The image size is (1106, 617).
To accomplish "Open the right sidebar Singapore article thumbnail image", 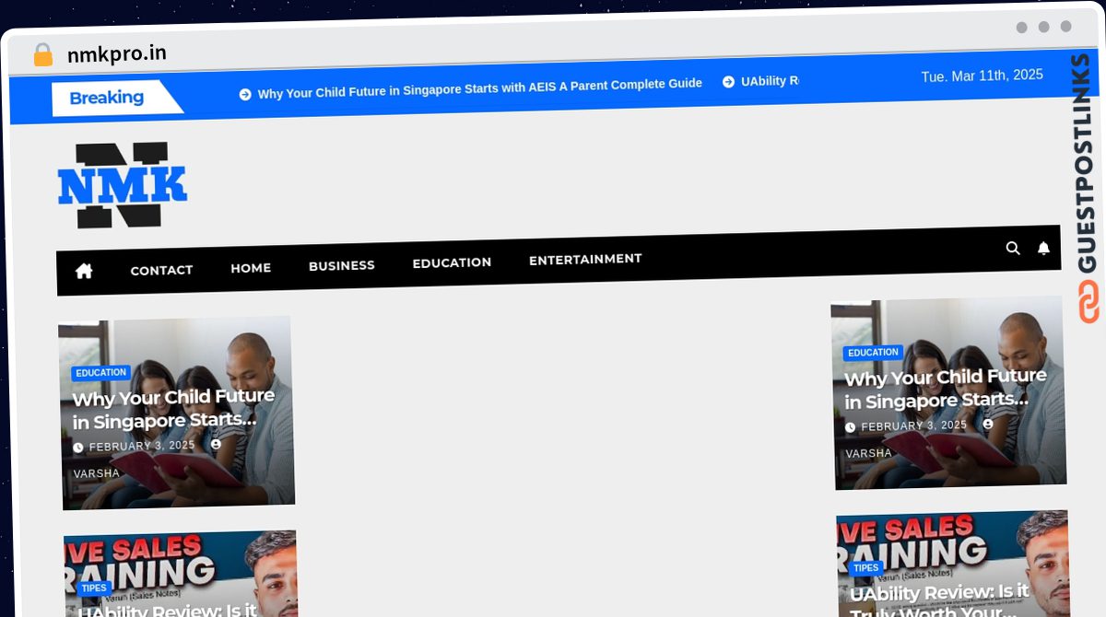I will pyautogui.click(x=949, y=392).
